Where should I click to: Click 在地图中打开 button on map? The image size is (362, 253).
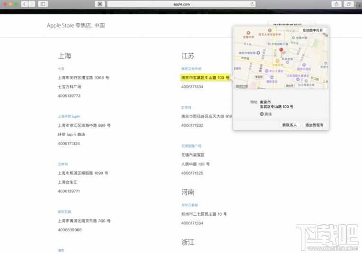coord(313,30)
